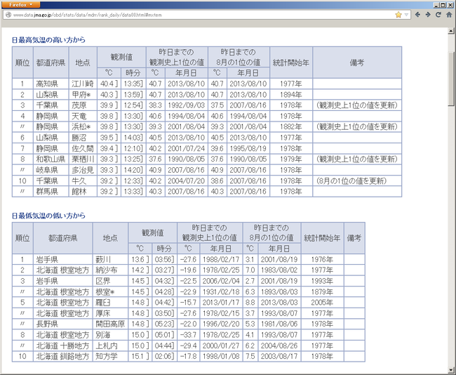Click the site identity globe icon

coord(8,15)
